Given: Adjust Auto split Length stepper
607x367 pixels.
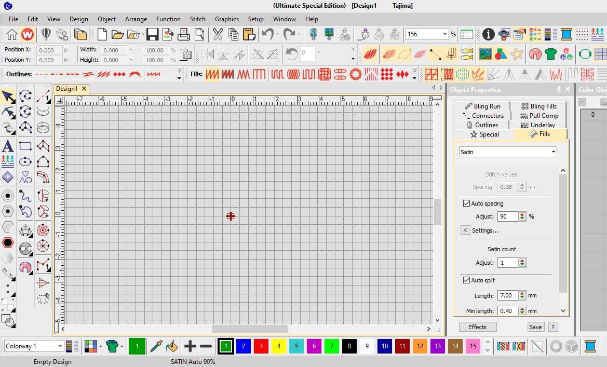Looking at the screenshot, I should coord(522,295).
